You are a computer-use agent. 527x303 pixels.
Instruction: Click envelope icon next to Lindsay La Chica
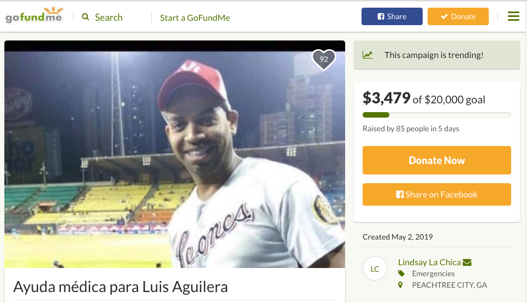[467, 263]
